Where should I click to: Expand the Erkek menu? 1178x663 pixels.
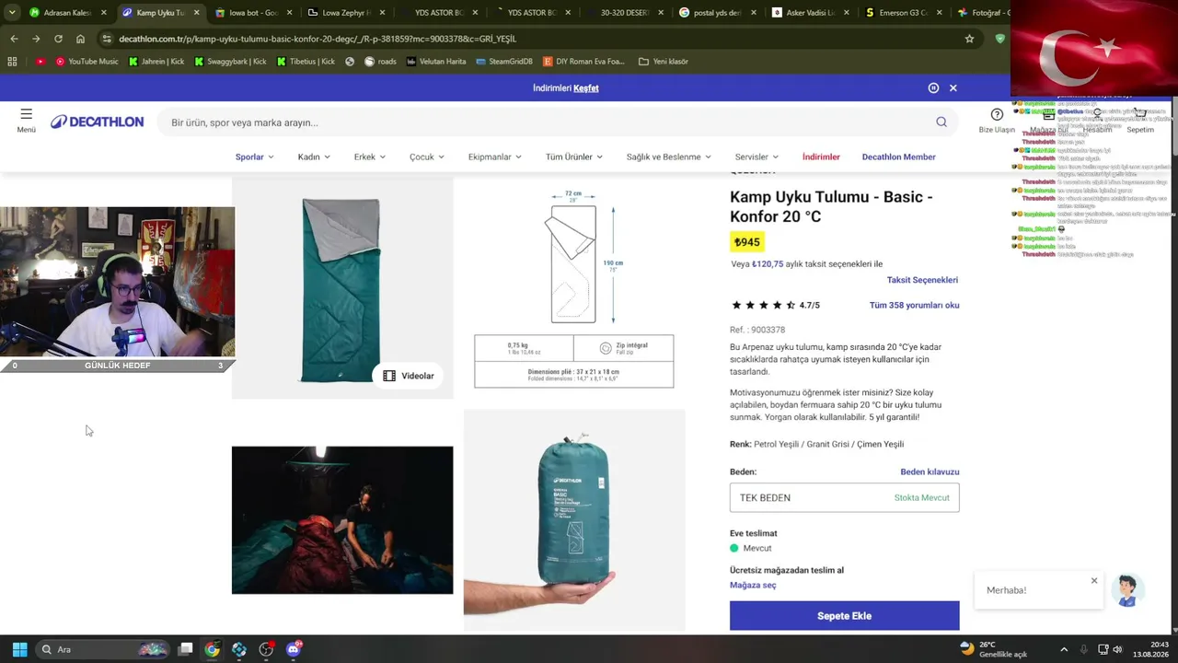pos(369,157)
